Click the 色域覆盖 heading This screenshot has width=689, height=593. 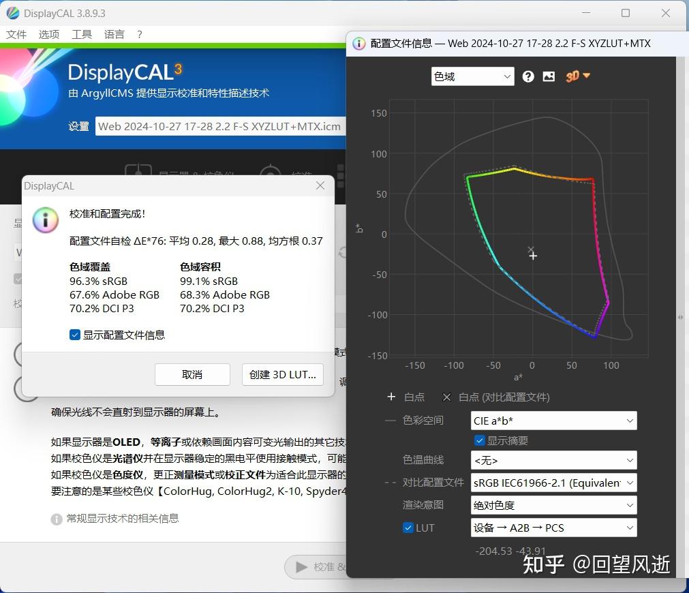click(x=90, y=267)
